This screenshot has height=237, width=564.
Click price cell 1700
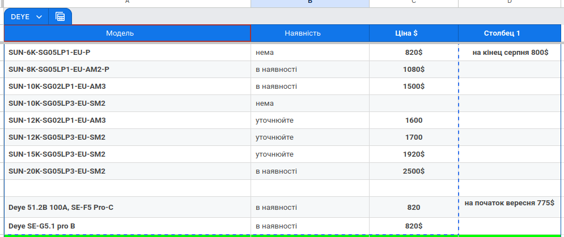click(x=414, y=137)
